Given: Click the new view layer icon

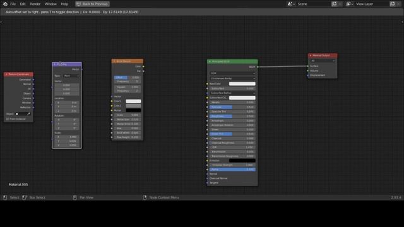Looking at the screenshot, I should pos(393,4).
